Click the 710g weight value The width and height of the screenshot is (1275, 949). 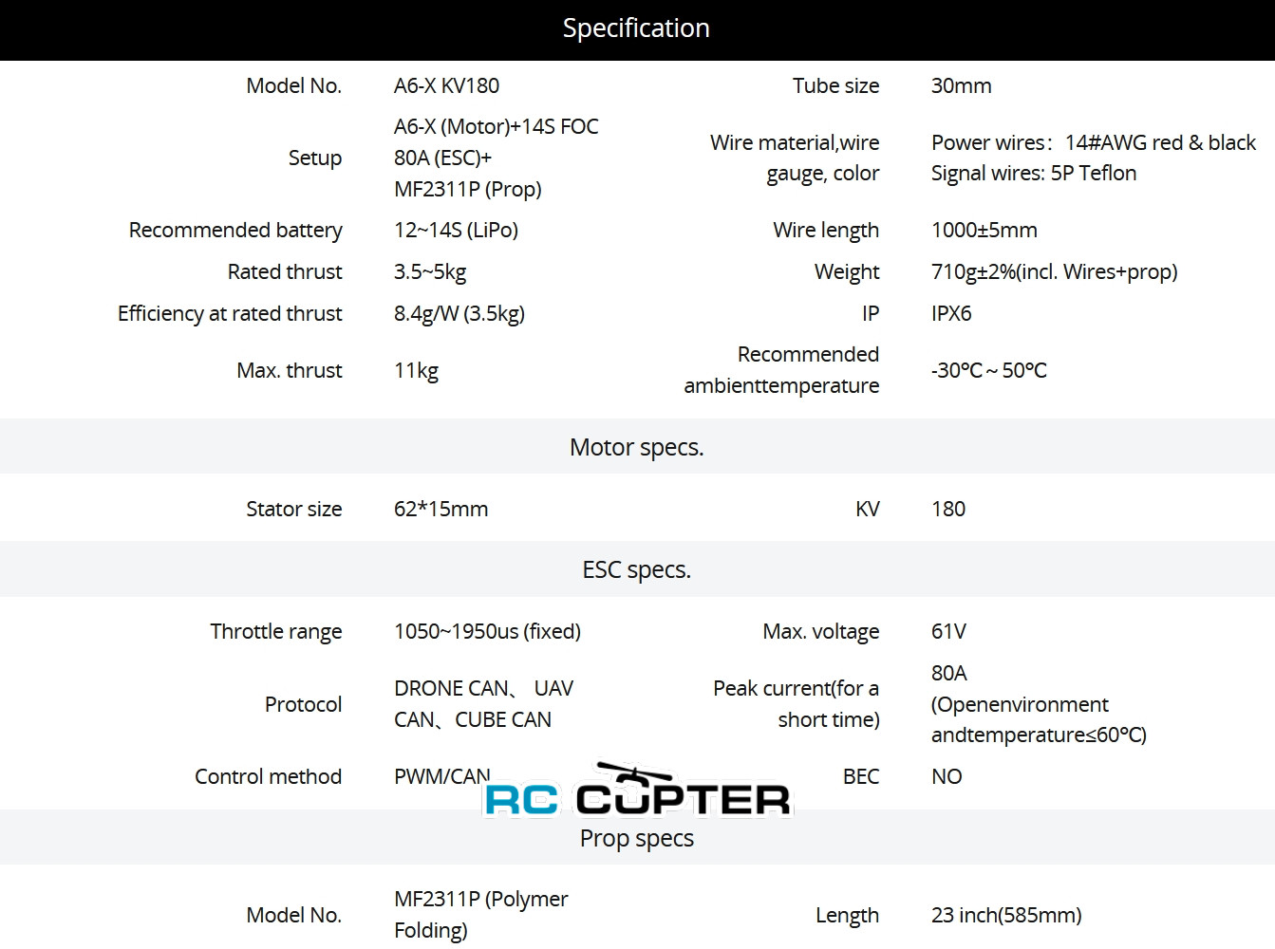coord(1054,272)
